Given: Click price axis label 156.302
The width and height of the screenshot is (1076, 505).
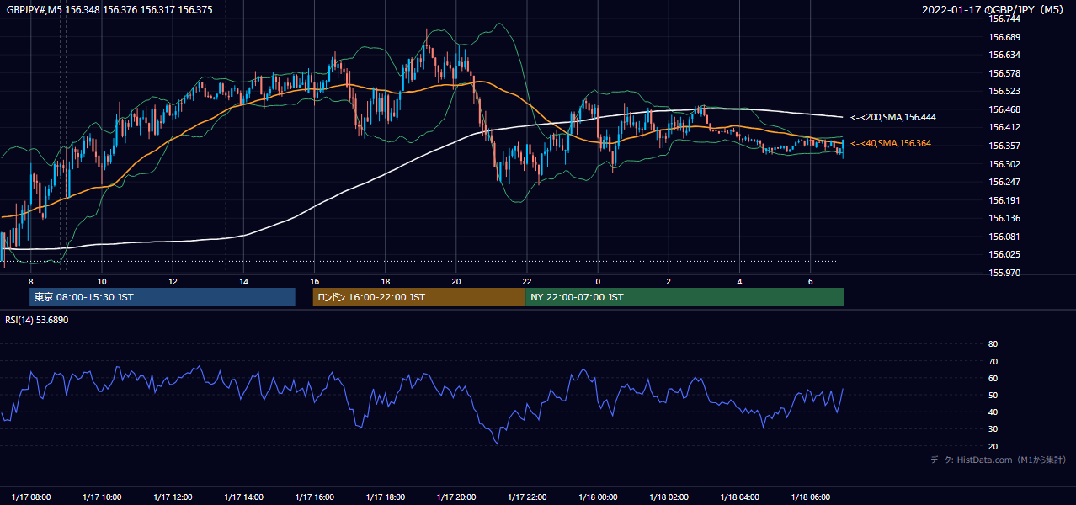Looking at the screenshot, I should tap(1004, 164).
